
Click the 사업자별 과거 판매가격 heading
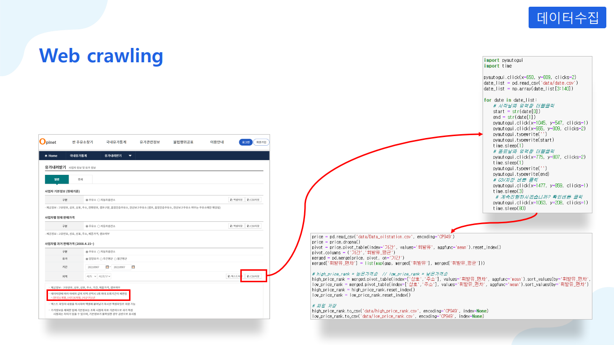(x=70, y=243)
